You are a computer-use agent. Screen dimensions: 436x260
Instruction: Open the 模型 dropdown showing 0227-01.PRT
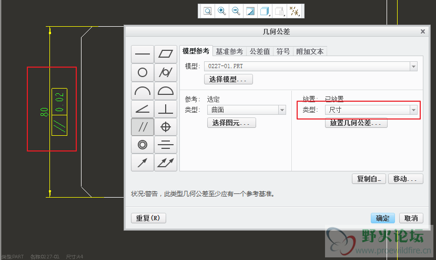[311, 66]
